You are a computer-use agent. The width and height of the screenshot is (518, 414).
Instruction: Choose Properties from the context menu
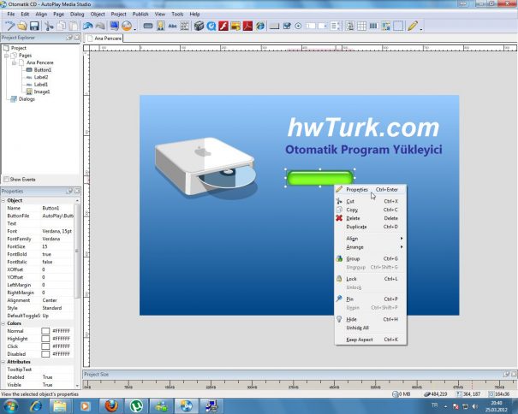click(371, 190)
